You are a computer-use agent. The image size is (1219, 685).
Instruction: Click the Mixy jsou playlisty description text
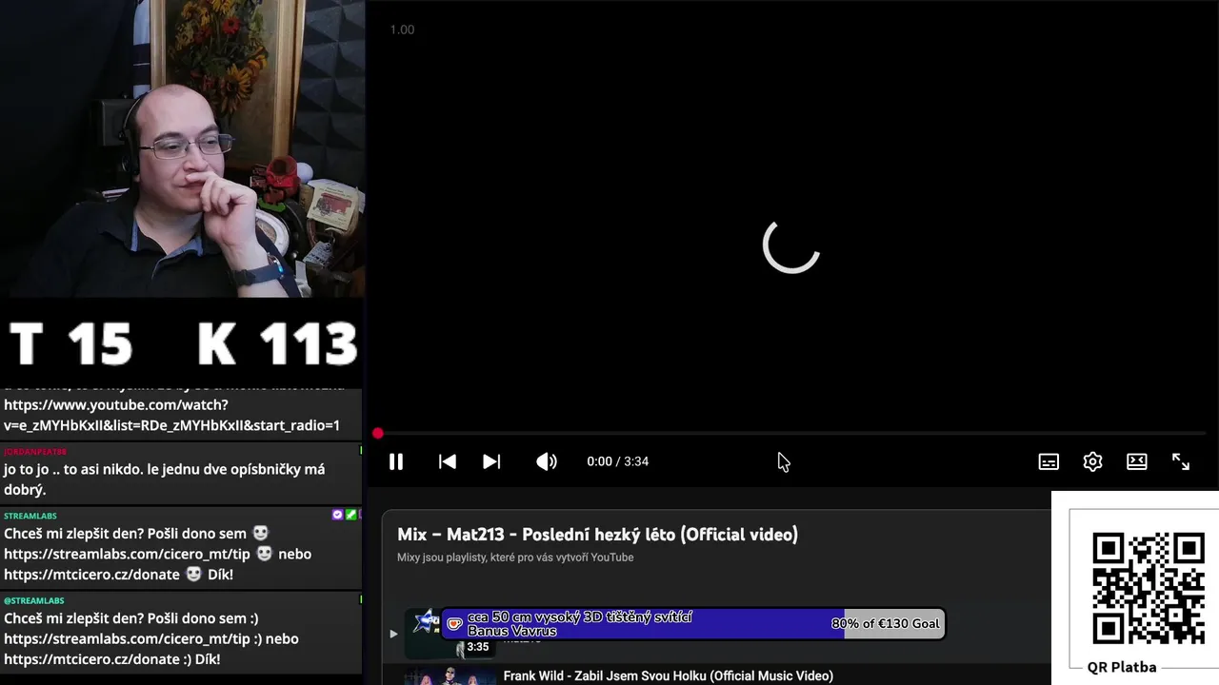pos(515,558)
